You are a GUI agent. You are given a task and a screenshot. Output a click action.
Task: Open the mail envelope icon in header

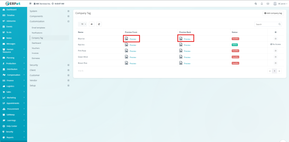coord(268,4)
